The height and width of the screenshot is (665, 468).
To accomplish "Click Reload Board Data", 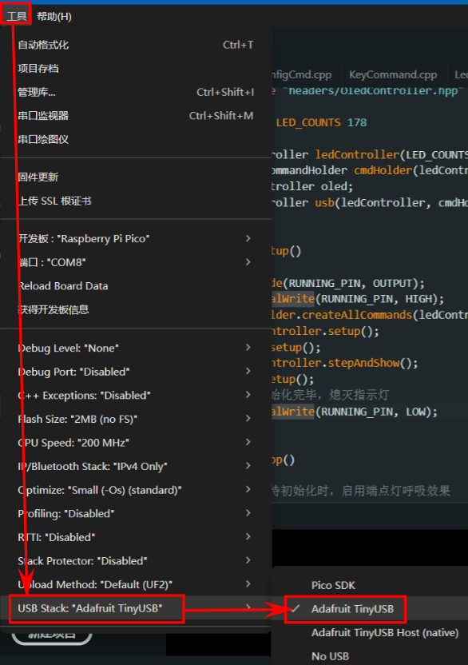I will (136, 286).
